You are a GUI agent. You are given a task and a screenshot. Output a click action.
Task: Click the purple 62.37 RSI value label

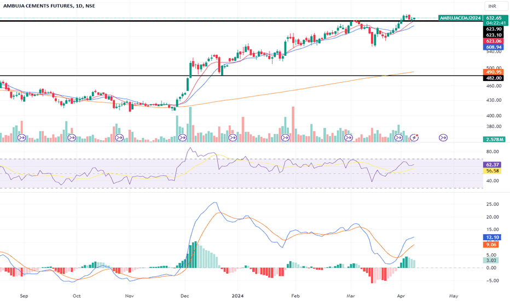point(492,165)
